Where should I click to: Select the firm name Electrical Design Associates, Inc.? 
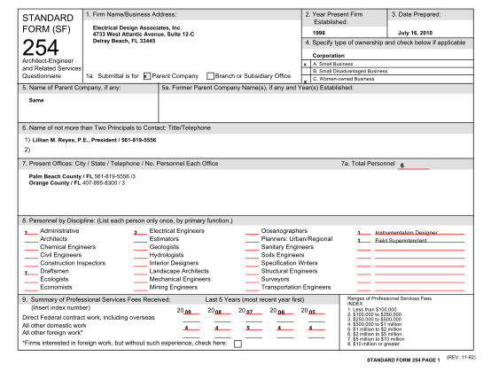click(137, 27)
